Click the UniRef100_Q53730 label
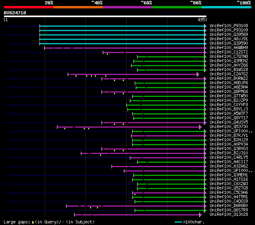 tap(229, 127)
